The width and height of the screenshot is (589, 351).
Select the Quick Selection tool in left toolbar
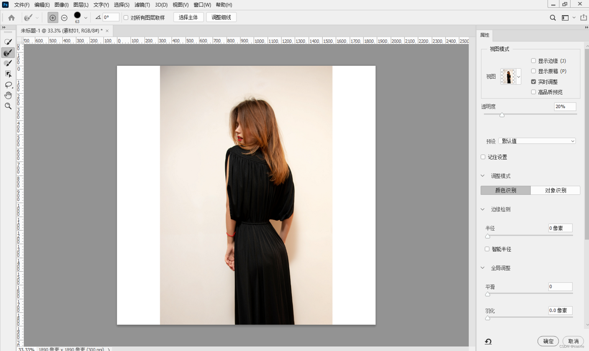tap(8, 42)
